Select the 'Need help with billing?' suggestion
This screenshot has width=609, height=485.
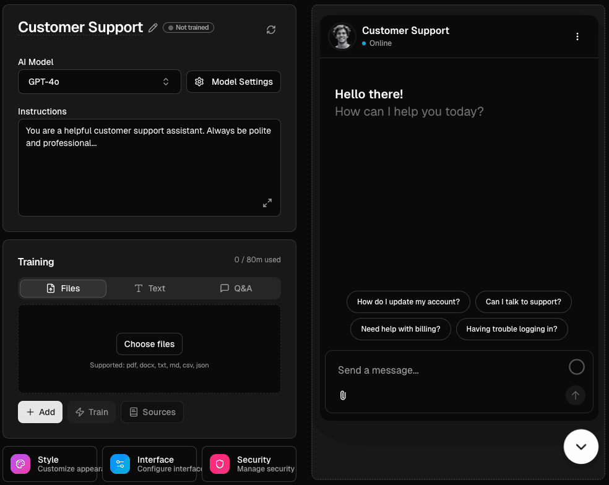pyautogui.click(x=400, y=328)
